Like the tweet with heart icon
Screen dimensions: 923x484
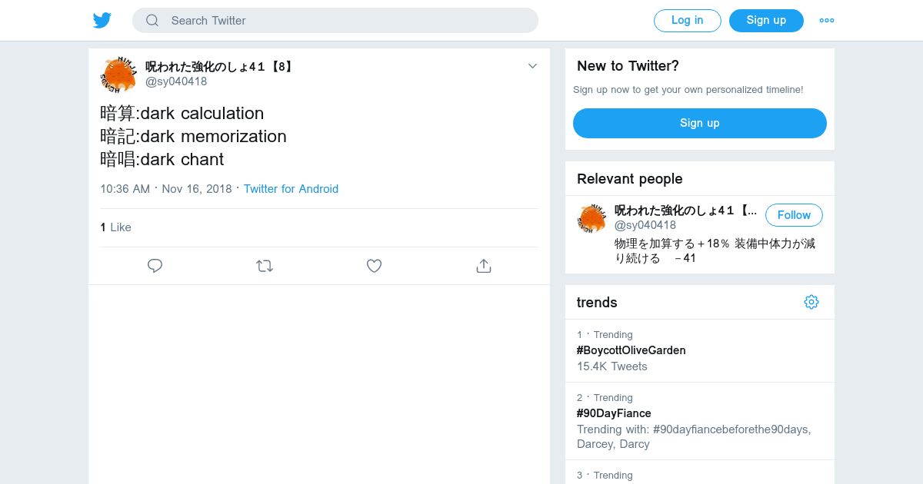[x=374, y=266]
